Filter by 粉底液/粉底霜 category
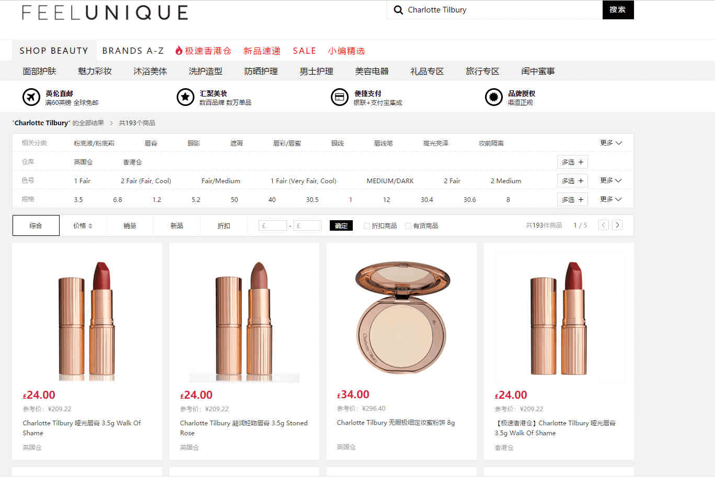 pyautogui.click(x=94, y=143)
